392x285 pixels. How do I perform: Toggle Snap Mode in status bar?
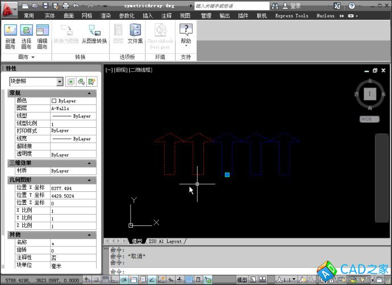point(96,280)
